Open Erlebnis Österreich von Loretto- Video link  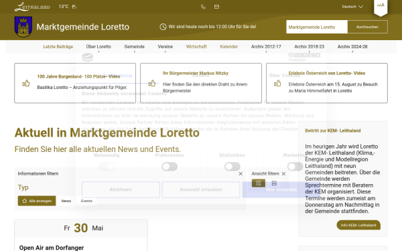click(x=327, y=73)
